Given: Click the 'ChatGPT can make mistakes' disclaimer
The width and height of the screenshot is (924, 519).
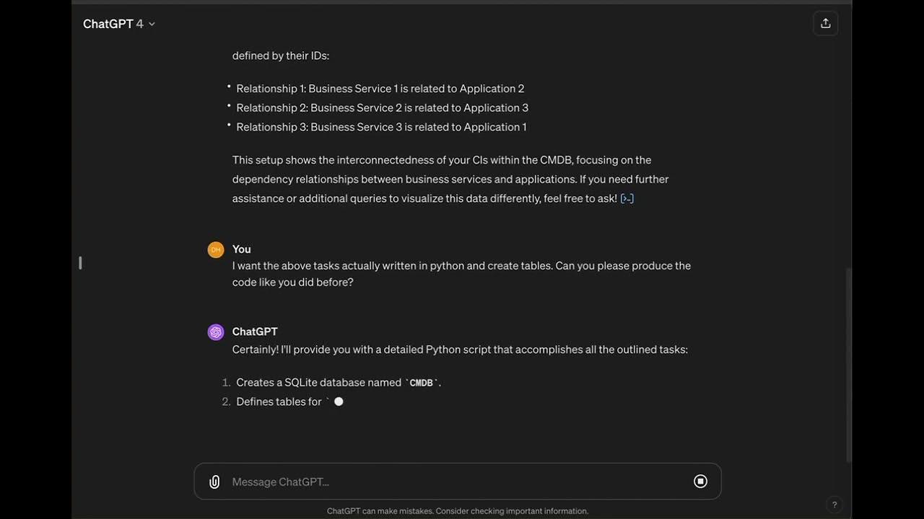Looking at the screenshot, I should tap(458, 511).
